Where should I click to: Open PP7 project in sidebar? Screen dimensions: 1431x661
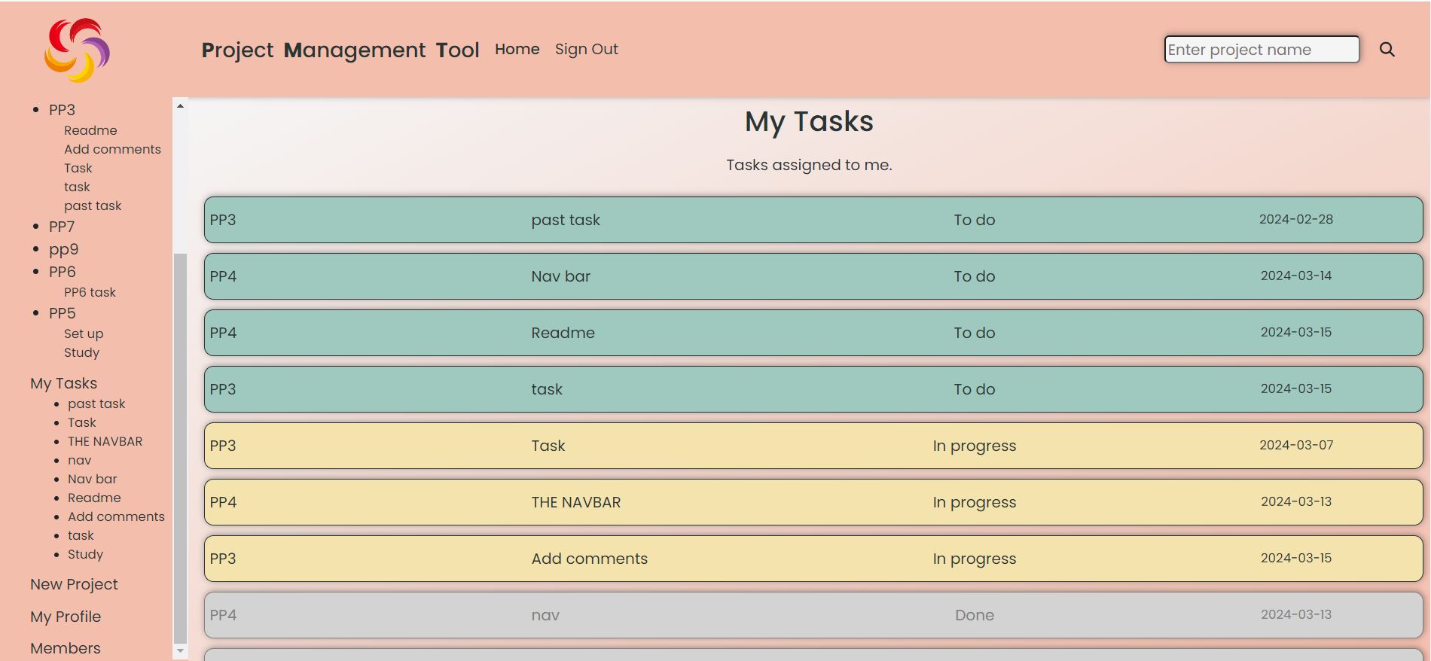coord(62,227)
